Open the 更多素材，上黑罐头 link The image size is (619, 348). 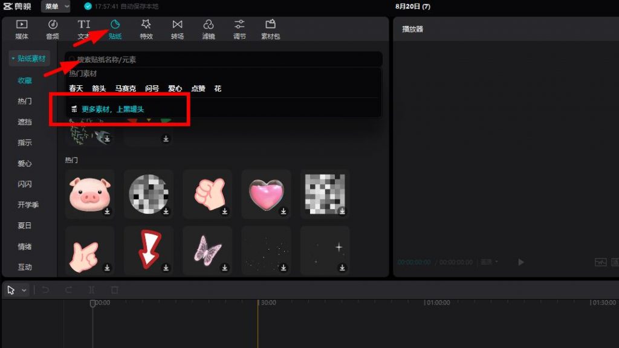(x=112, y=109)
